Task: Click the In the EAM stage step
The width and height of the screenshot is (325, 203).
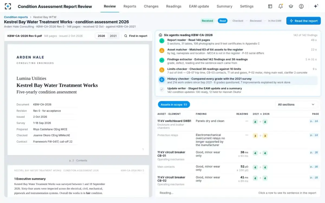Action: tap(275, 21)
